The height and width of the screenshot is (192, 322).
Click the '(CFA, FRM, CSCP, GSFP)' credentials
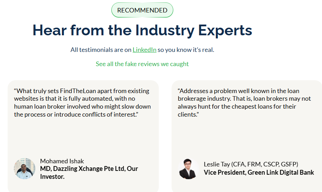[x=265, y=164]
